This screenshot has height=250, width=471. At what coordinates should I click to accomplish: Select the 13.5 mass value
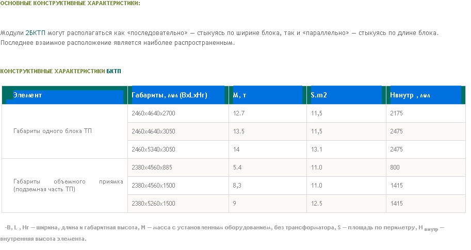[x=239, y=131]
